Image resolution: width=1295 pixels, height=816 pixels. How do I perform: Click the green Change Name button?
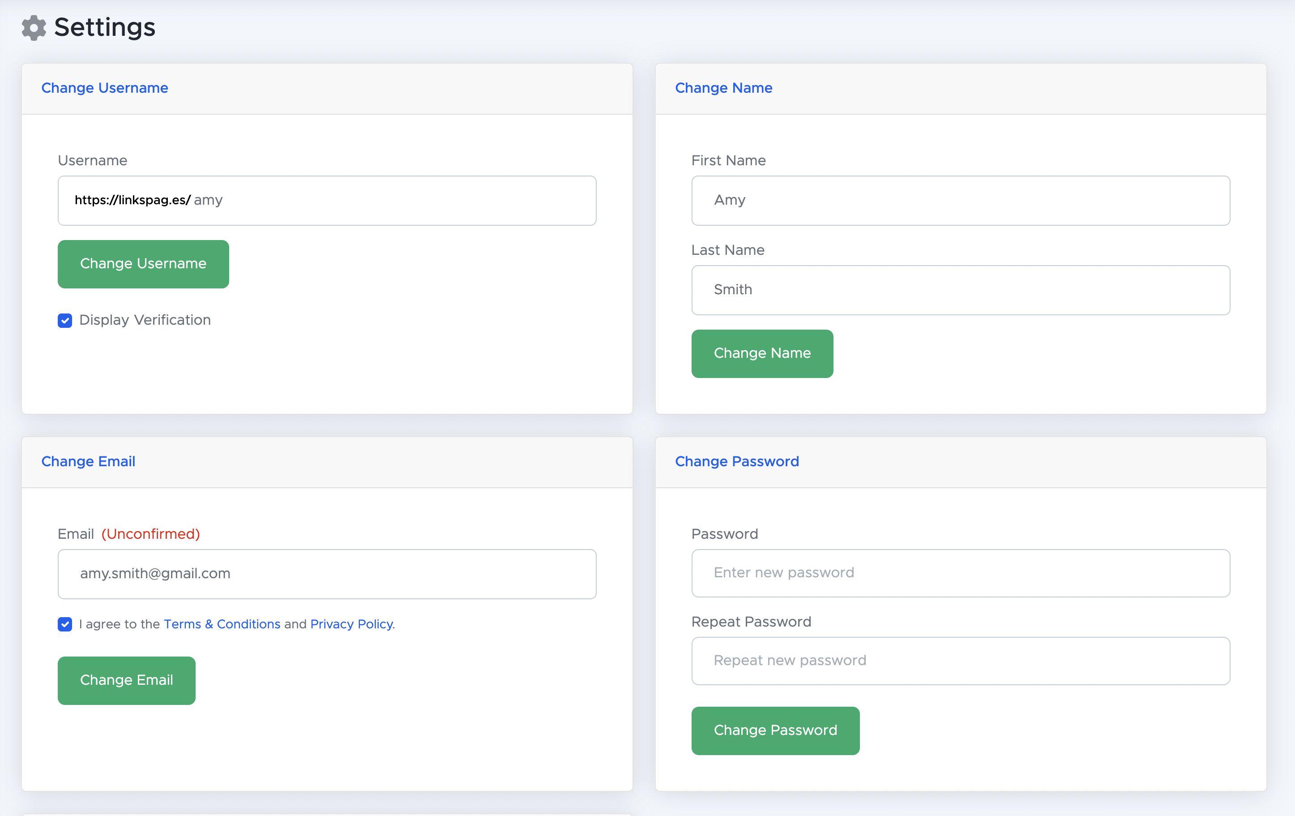tap(762, 353)
